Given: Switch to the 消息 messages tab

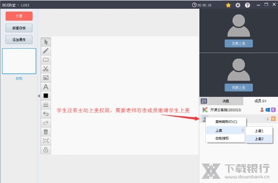Looking at the screenshot, I should click(x=226, y=101).
